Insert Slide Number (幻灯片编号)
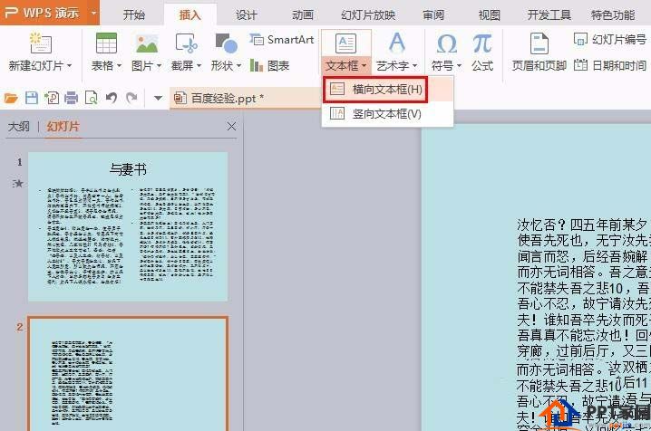651x431 pixels. click(609, 40)
